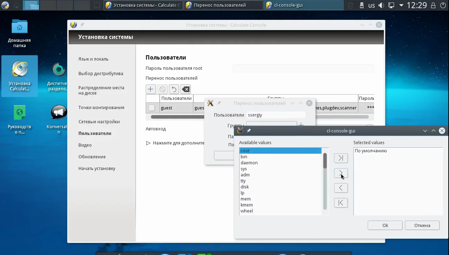
Task: Select wheel in the Available values list
Action: [x=247, y=211]
